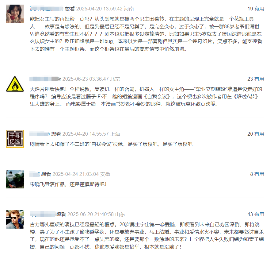Open avatar of man wearing sunglasses
The width and height of the screenshot is (278, 255).
(x=15, y=219)
